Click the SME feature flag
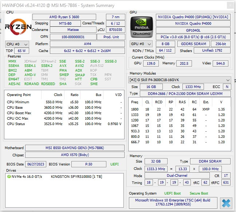 click(x=94, y=84)
